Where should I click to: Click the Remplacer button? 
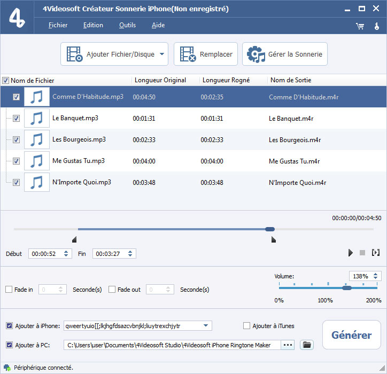click(x=206, y=54)
